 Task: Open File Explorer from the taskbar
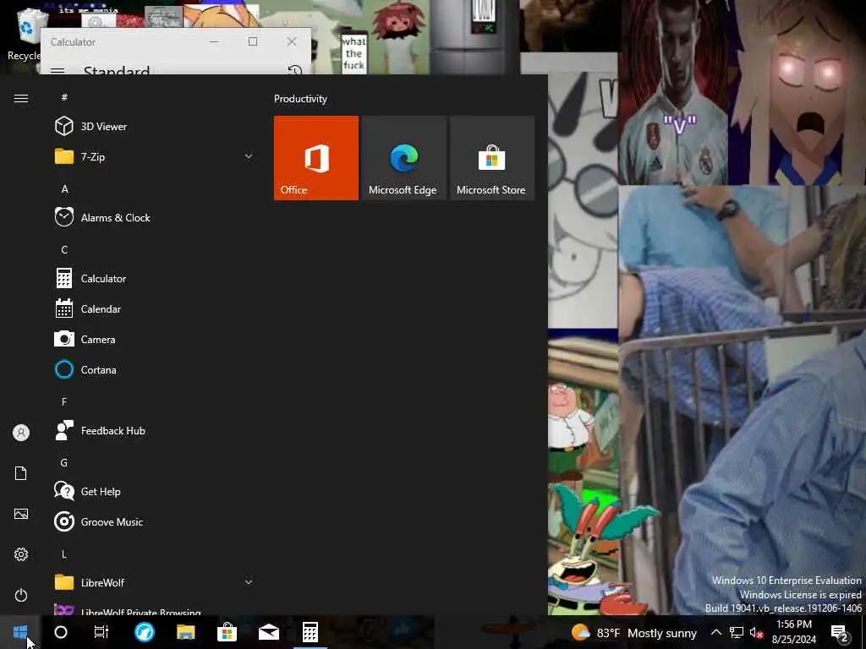click(185, 632)
